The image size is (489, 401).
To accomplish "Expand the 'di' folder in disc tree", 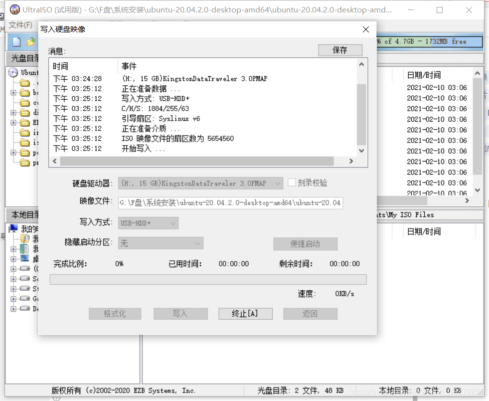I will [13, 113].
